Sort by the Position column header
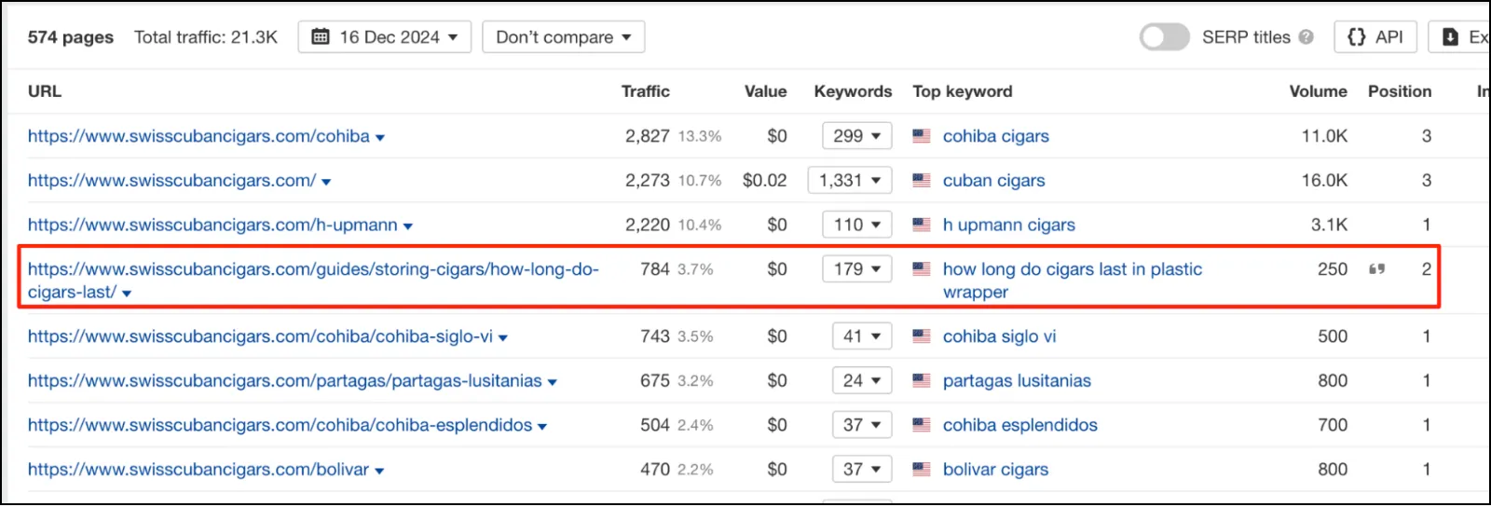Viewport: 1491px width, 507px height. [x=1400, y=91]
